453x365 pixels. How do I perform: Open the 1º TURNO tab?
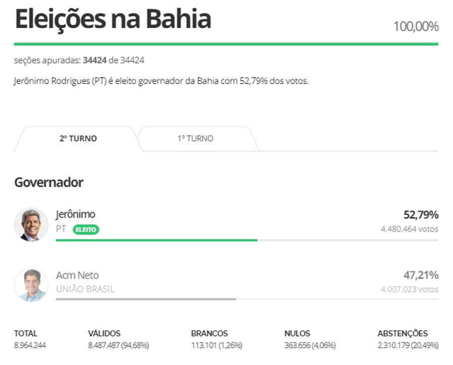[195, 138]
